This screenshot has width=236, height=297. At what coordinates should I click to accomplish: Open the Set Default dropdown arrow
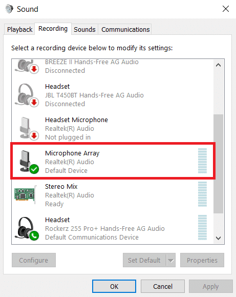(x=171, y=260)
